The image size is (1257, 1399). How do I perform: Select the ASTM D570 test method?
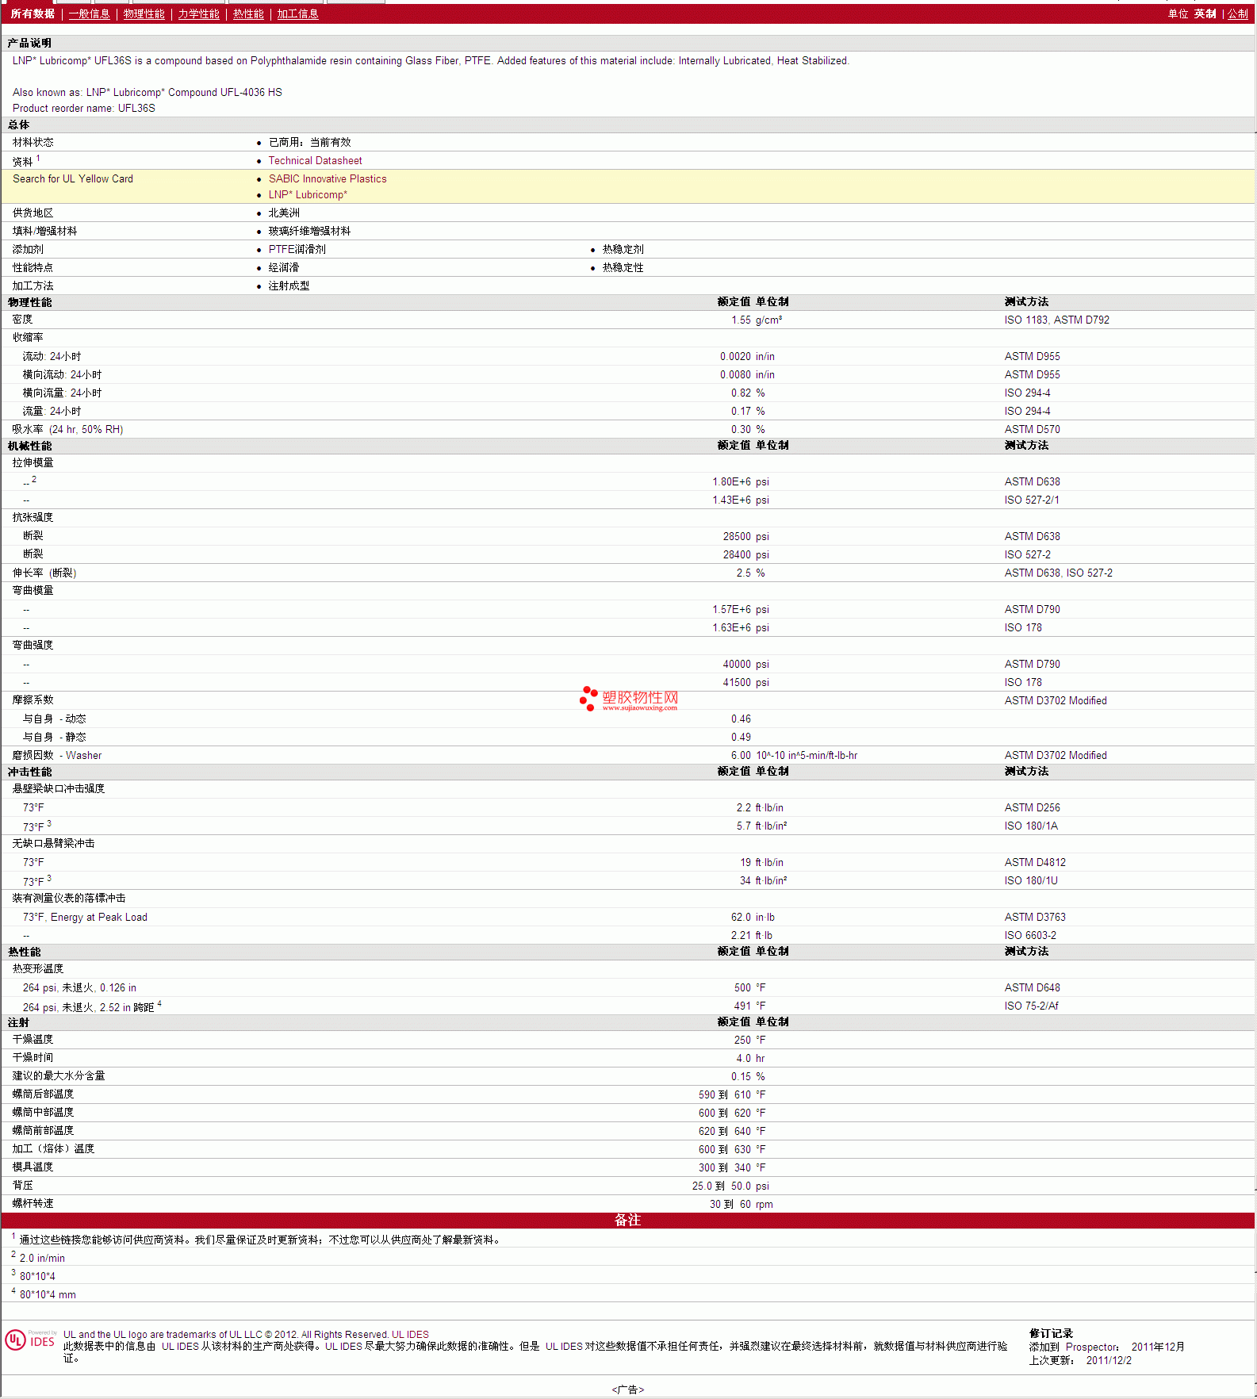coord(1033,430)
